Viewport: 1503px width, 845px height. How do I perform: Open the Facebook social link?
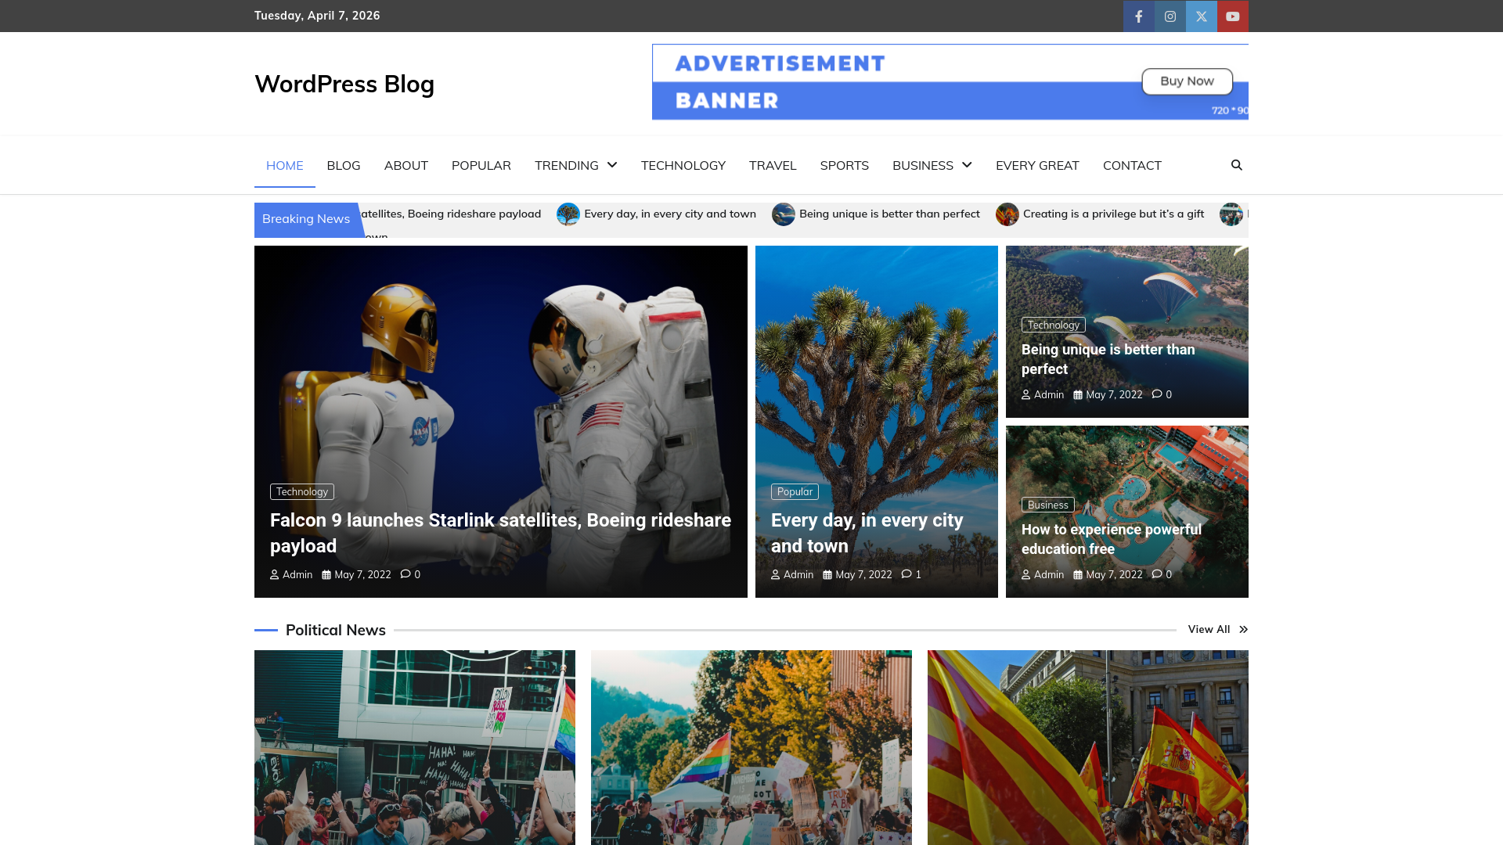tap(1138, 16)
